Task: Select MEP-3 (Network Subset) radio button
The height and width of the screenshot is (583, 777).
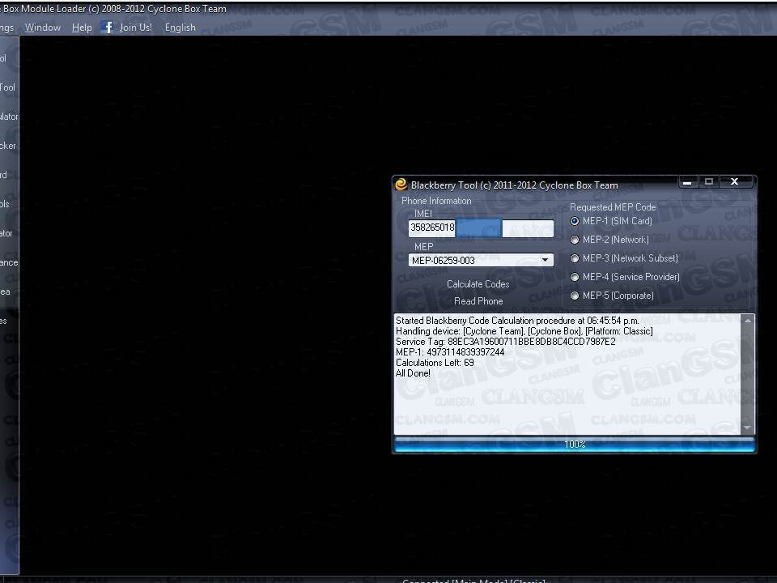Action: point(575,258)
